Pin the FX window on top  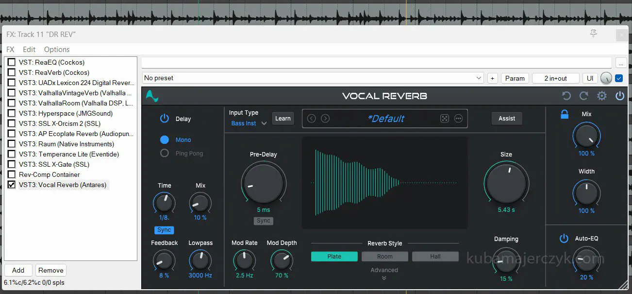coord(593,34)
